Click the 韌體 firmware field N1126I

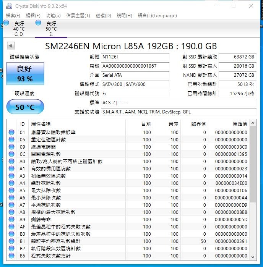click(135, 57)
